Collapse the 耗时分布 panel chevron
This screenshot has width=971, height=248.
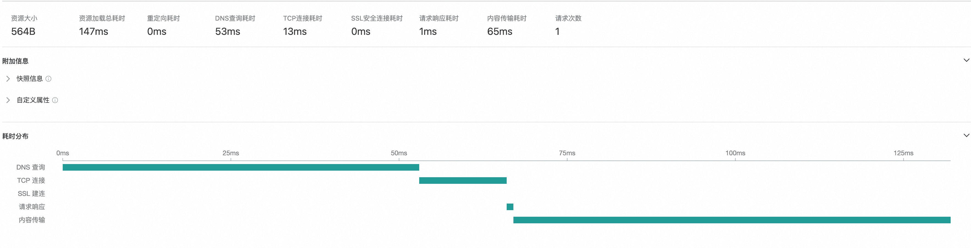click(x=966, y=135)
